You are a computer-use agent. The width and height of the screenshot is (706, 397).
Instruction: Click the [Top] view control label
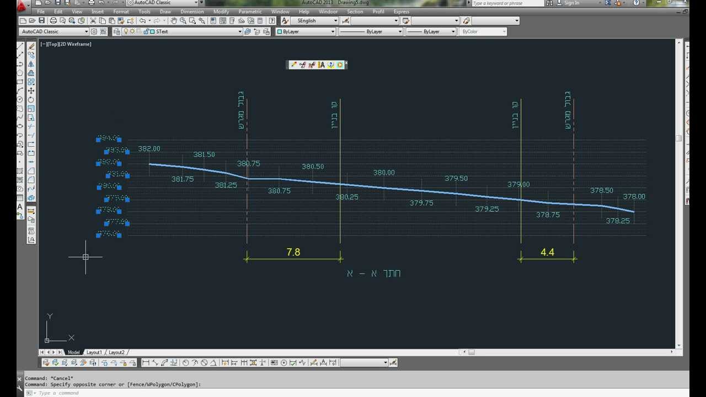coord(53,44)
